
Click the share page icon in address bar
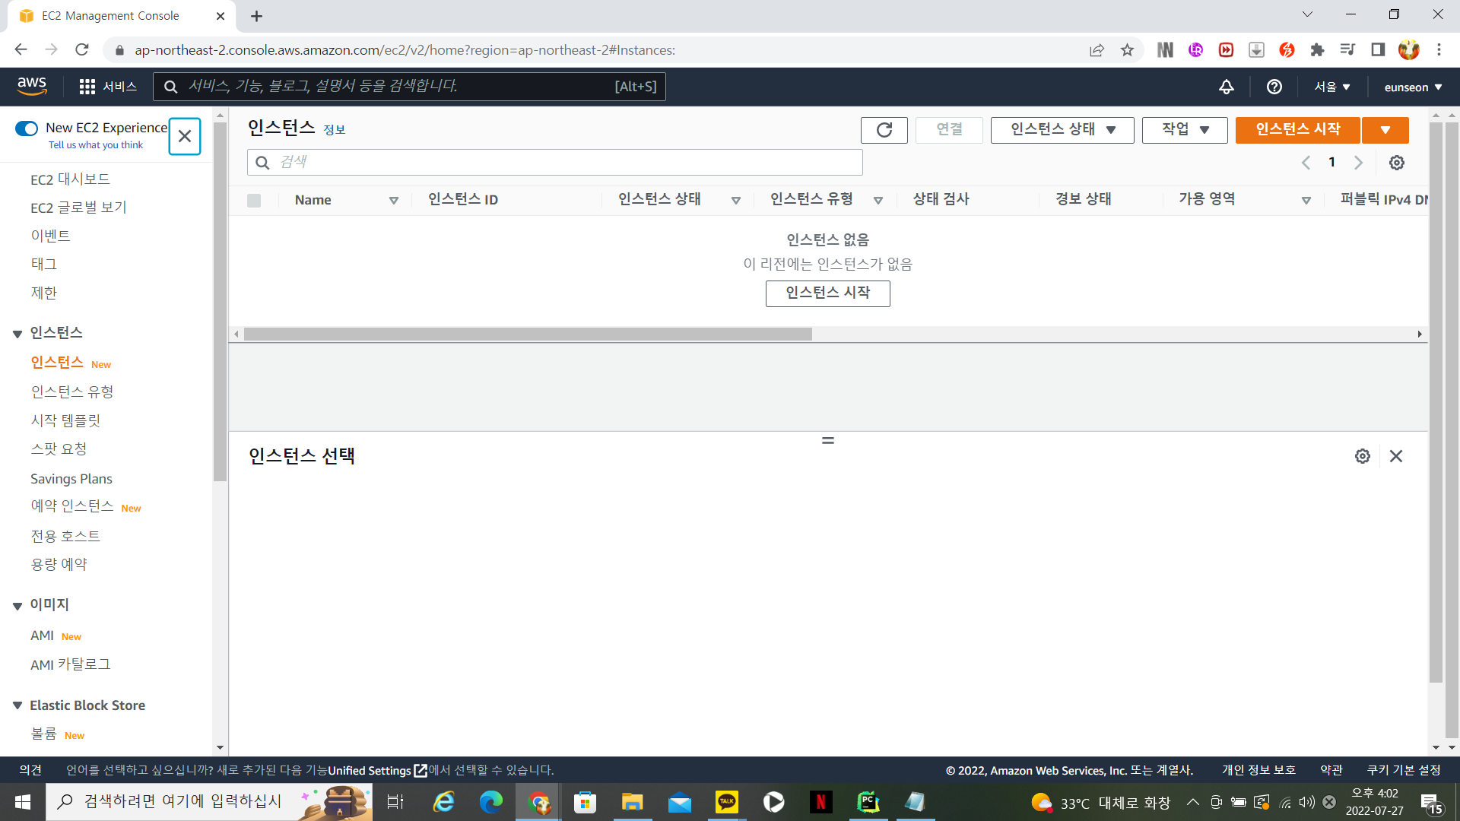click(1097, 50)
